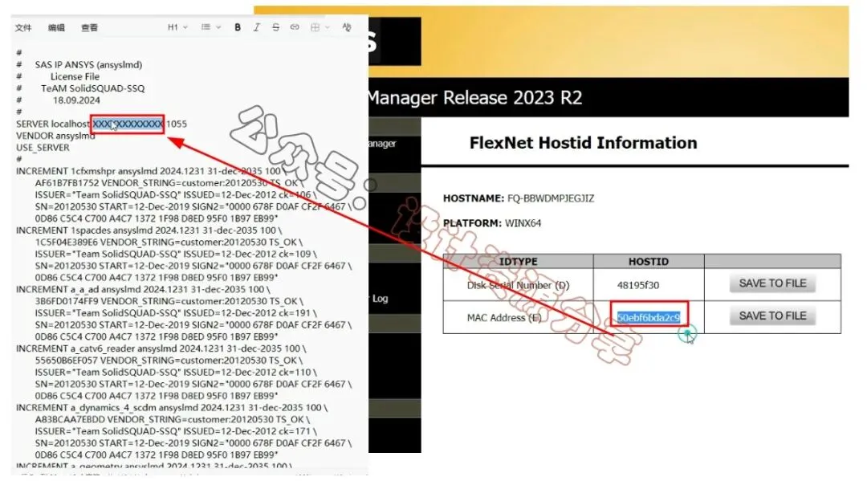Open the 查看 menu in the editor
The image size is (867, 481).
tap(90, 27)
